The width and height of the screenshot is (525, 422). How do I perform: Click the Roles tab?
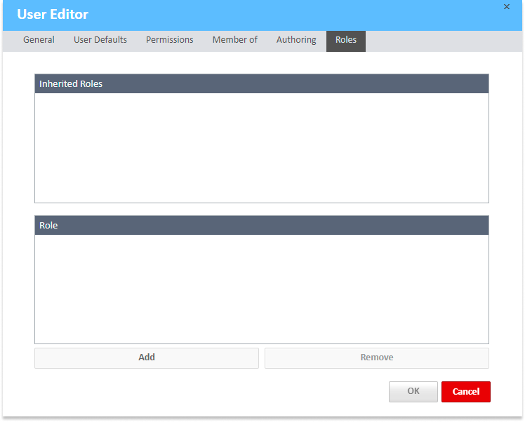click(x=346, y=40)
